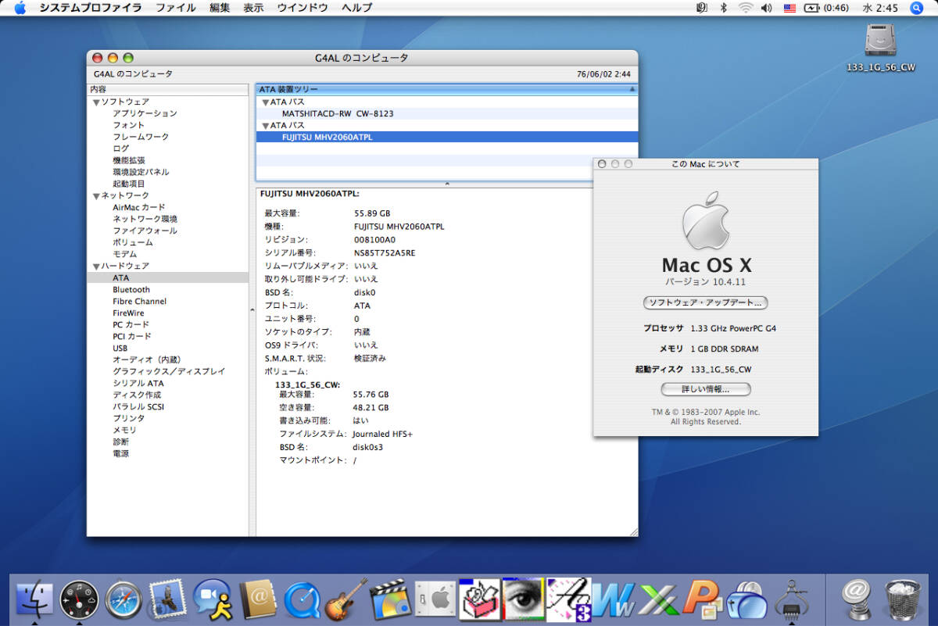Open QuickTime Player in the Dock
Screen dimensions: 938x626
302,600
